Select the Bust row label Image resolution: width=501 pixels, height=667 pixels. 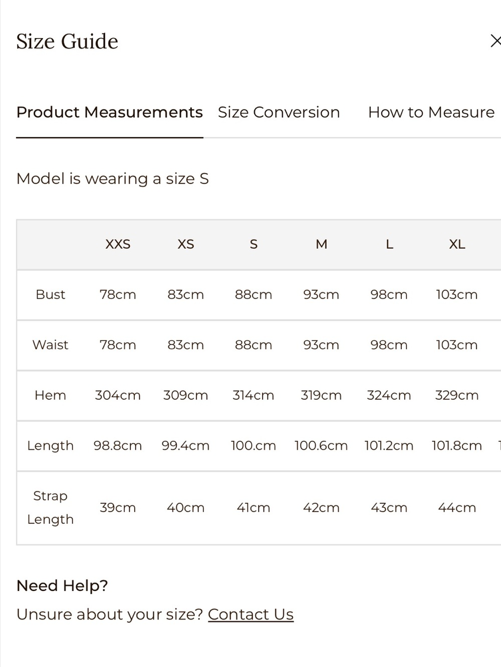[50, 294]
